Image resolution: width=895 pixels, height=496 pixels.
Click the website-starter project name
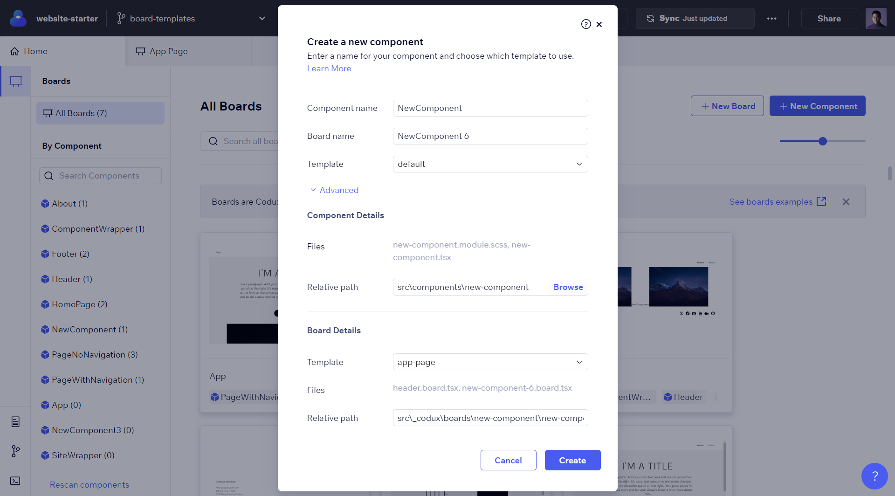click(x=67, y=19)
